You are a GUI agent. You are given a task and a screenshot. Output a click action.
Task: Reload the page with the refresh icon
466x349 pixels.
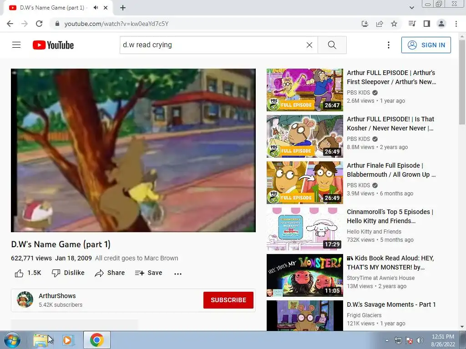tap(39, 24)
